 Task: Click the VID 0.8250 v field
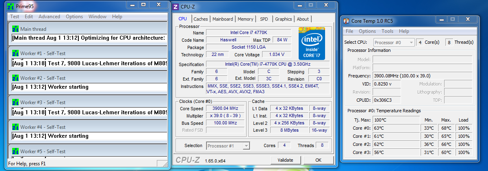(386, 84)
